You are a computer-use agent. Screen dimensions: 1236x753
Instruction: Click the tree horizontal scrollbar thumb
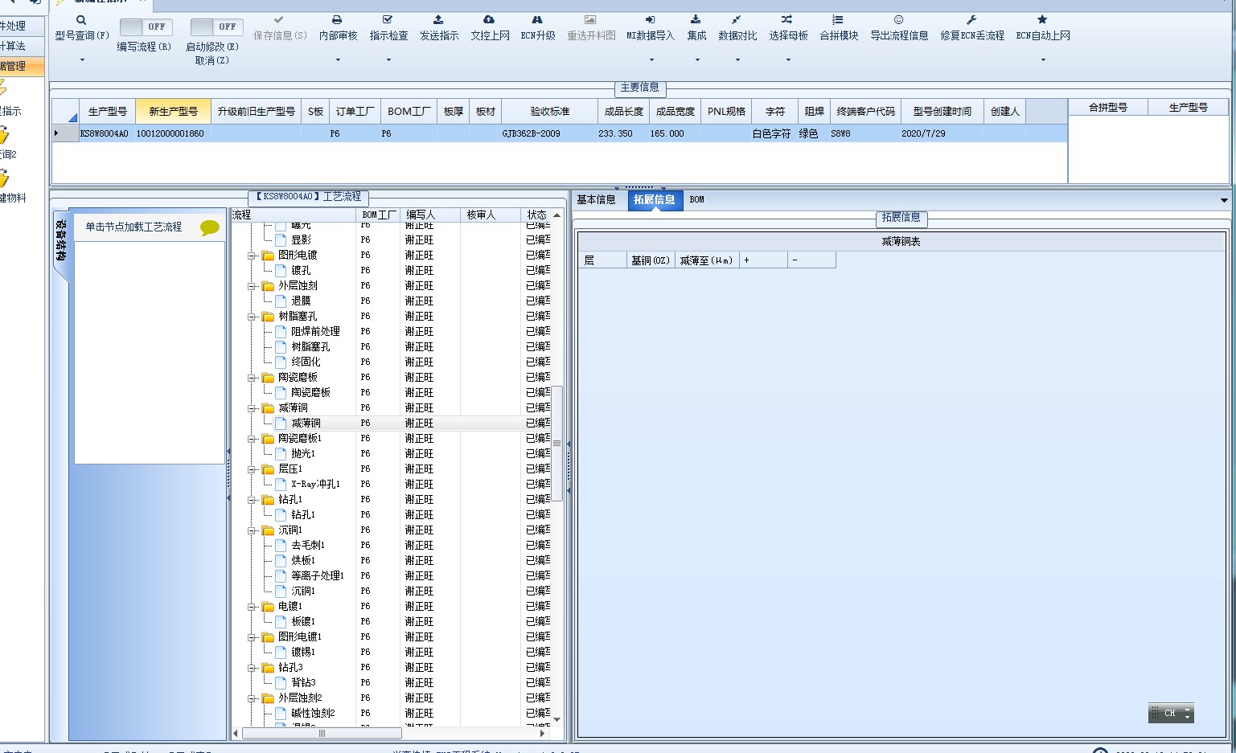coord(322,734)
